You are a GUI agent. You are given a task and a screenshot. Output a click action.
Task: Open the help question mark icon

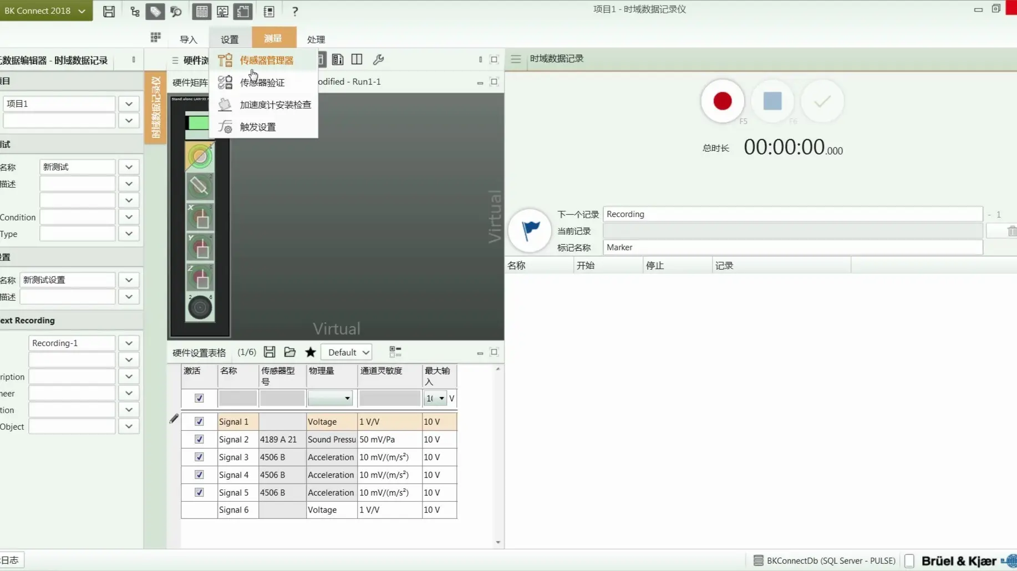295,11
